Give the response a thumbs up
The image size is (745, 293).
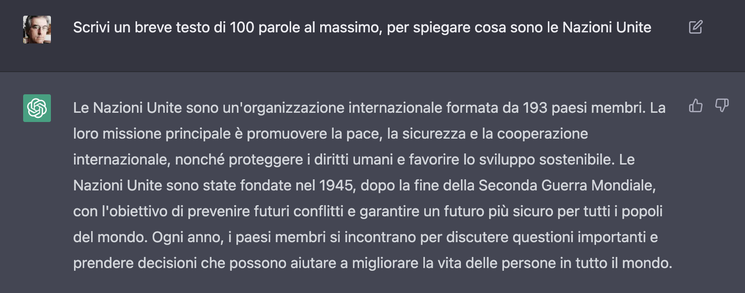[x=695, y=106]
